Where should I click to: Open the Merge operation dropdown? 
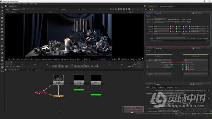click(x=160, y=19)
